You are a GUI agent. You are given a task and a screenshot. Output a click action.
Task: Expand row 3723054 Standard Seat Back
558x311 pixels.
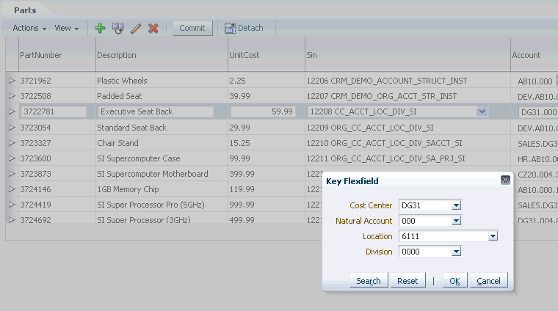(12, 127)
